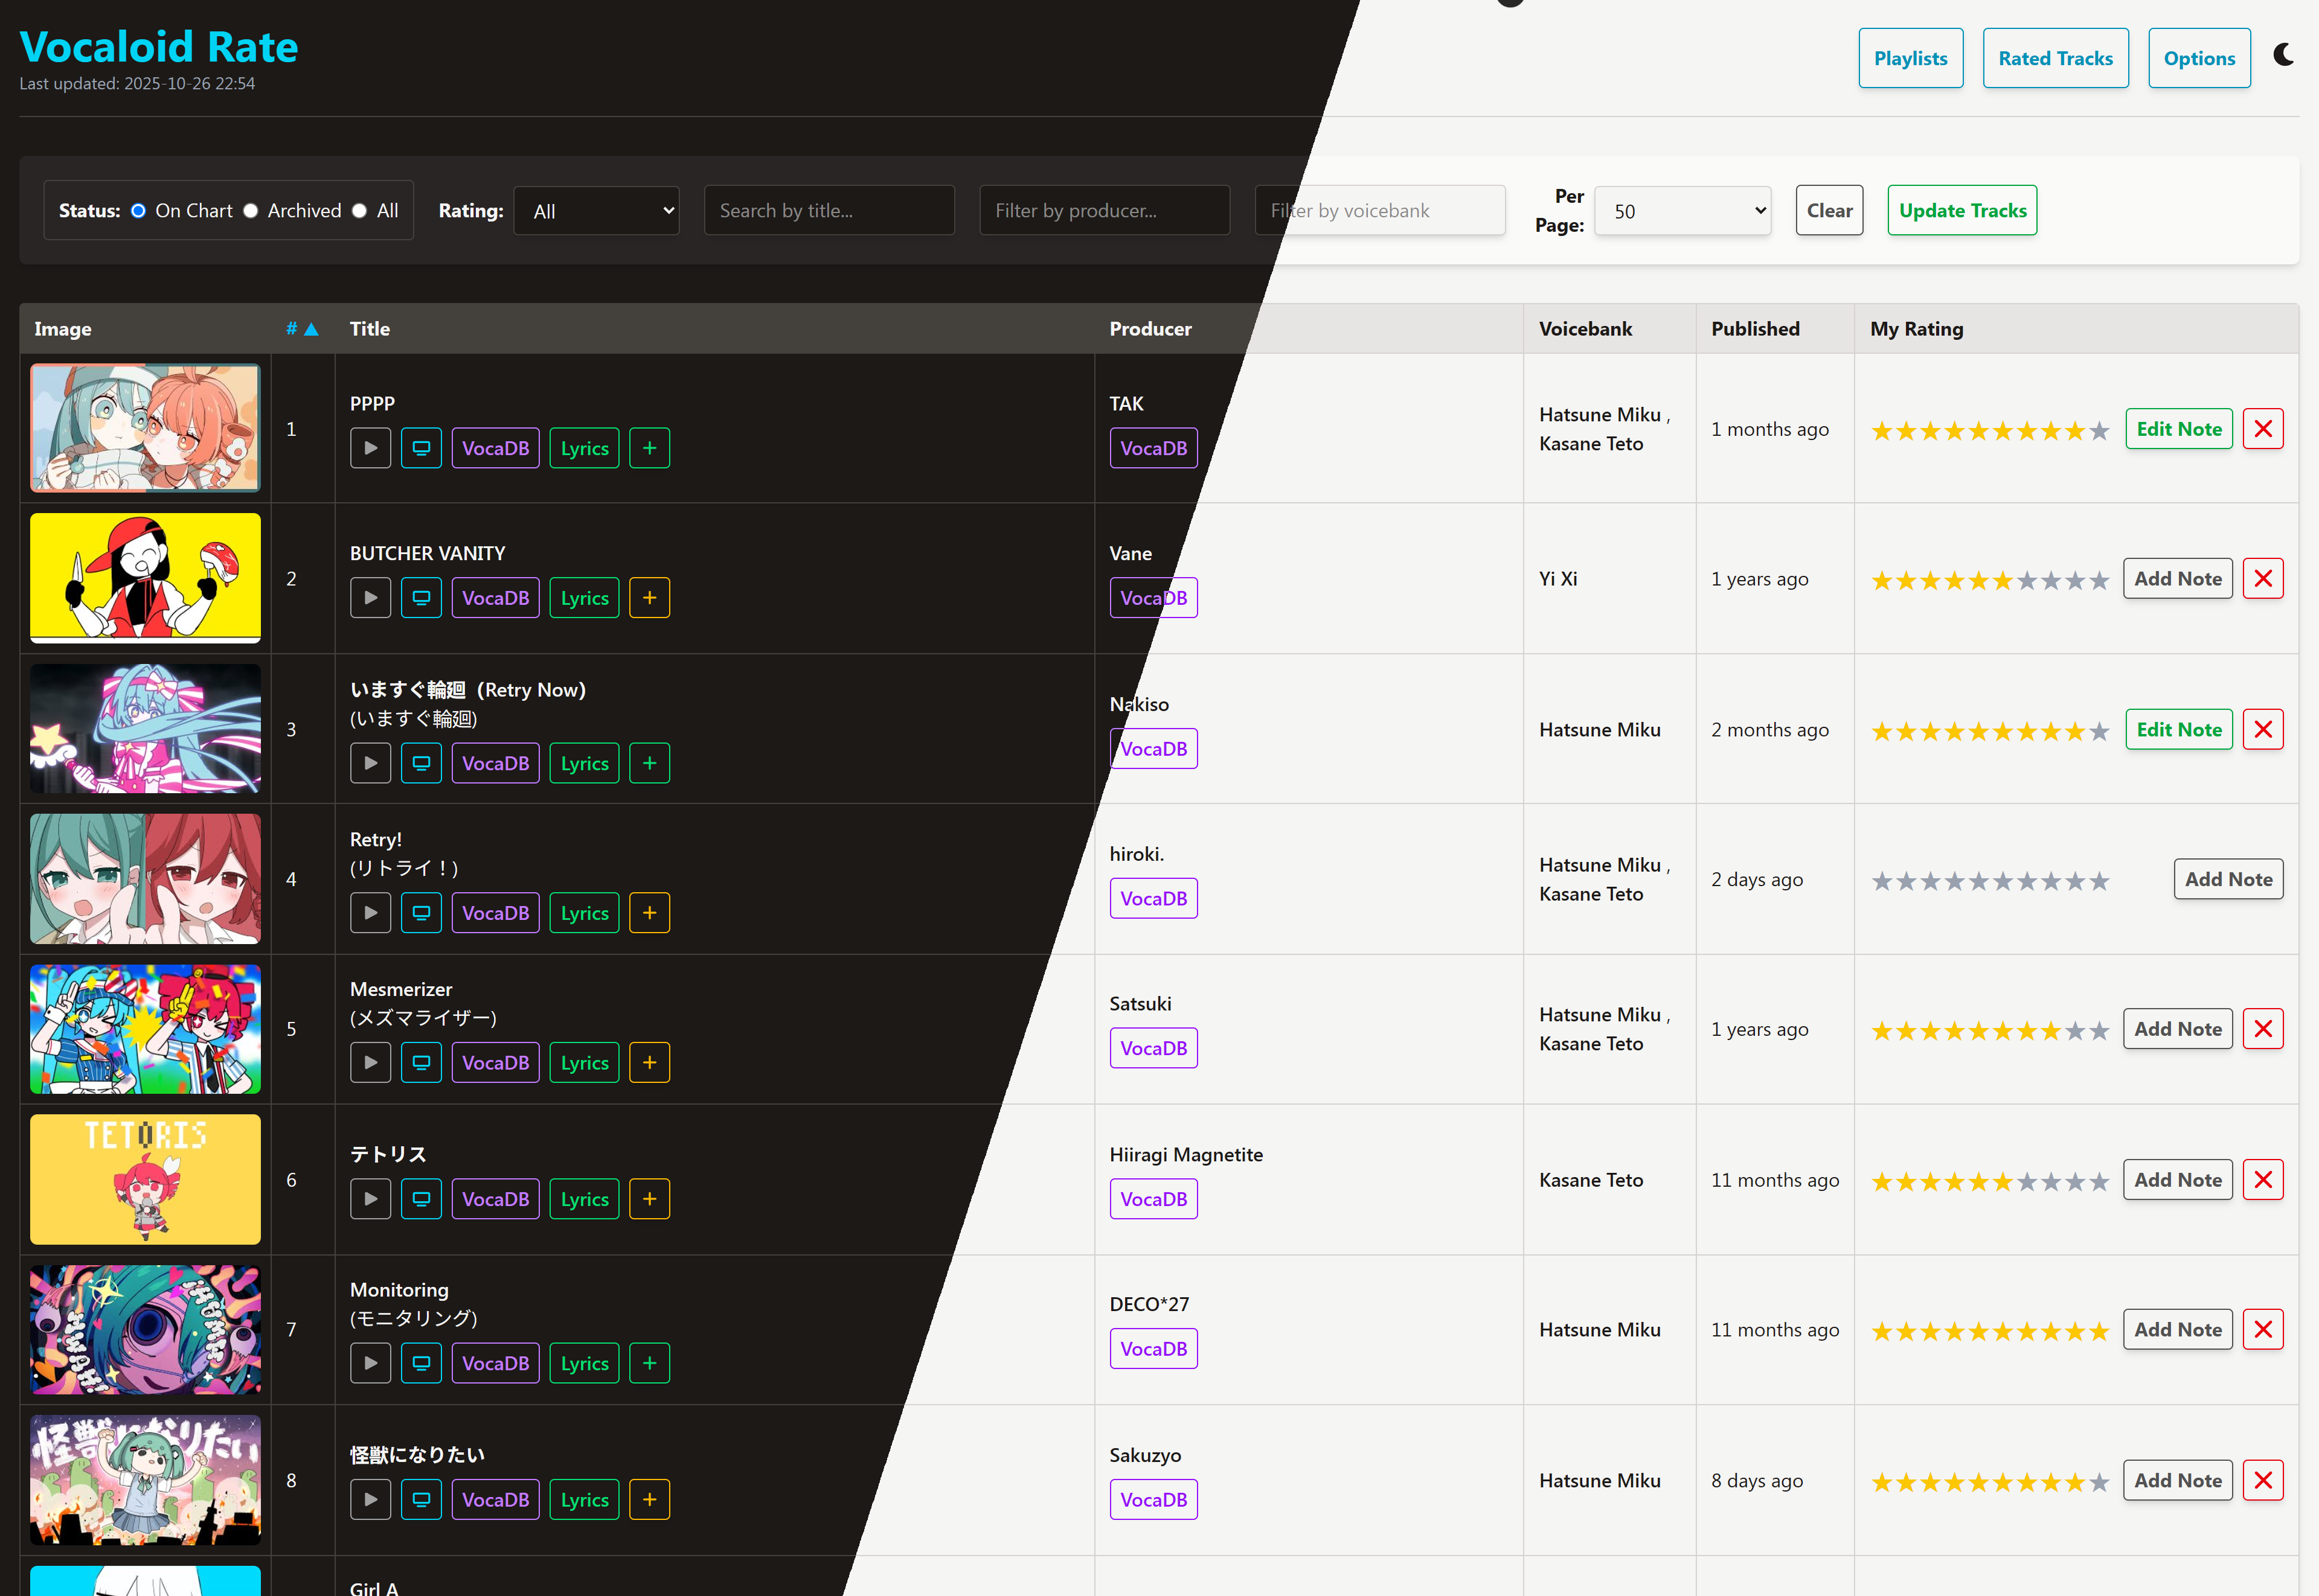This screenshot has height=1596, width=2319.
Task: Focus the Filter by voicebank field
Action: 1379,210
